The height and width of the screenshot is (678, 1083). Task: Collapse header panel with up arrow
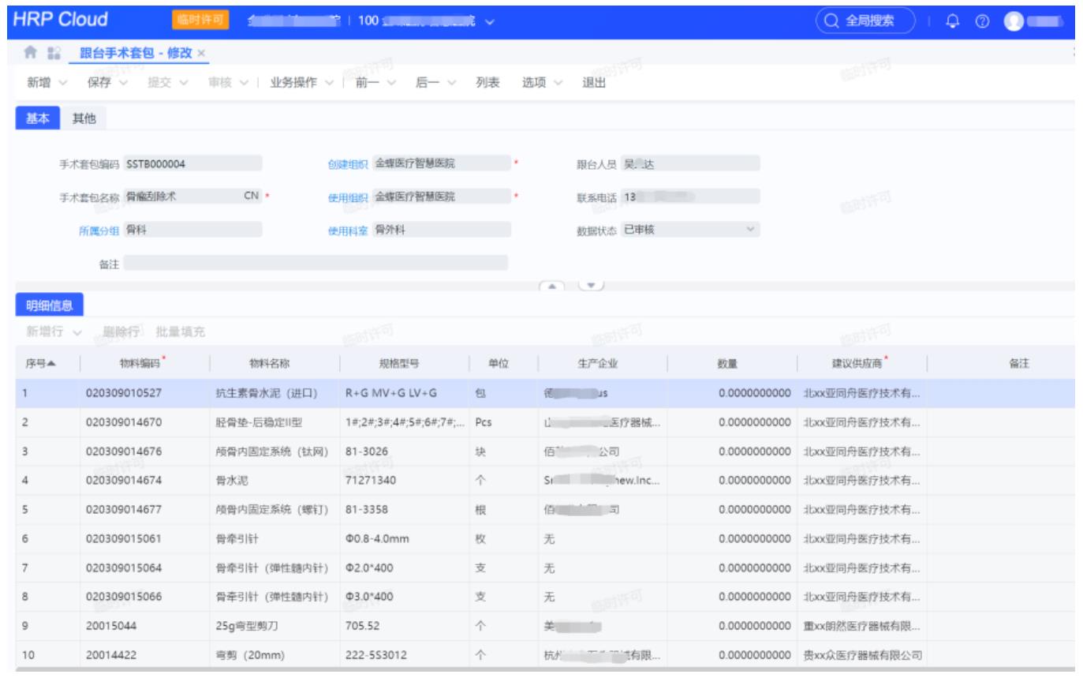click(553, 285)
